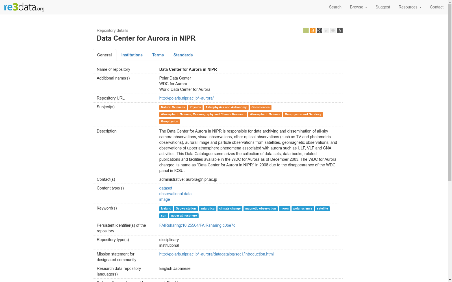This screenshot has width=452, height=282.
Task: Switch to the Institutions tab
Action: tap(132, 55)
